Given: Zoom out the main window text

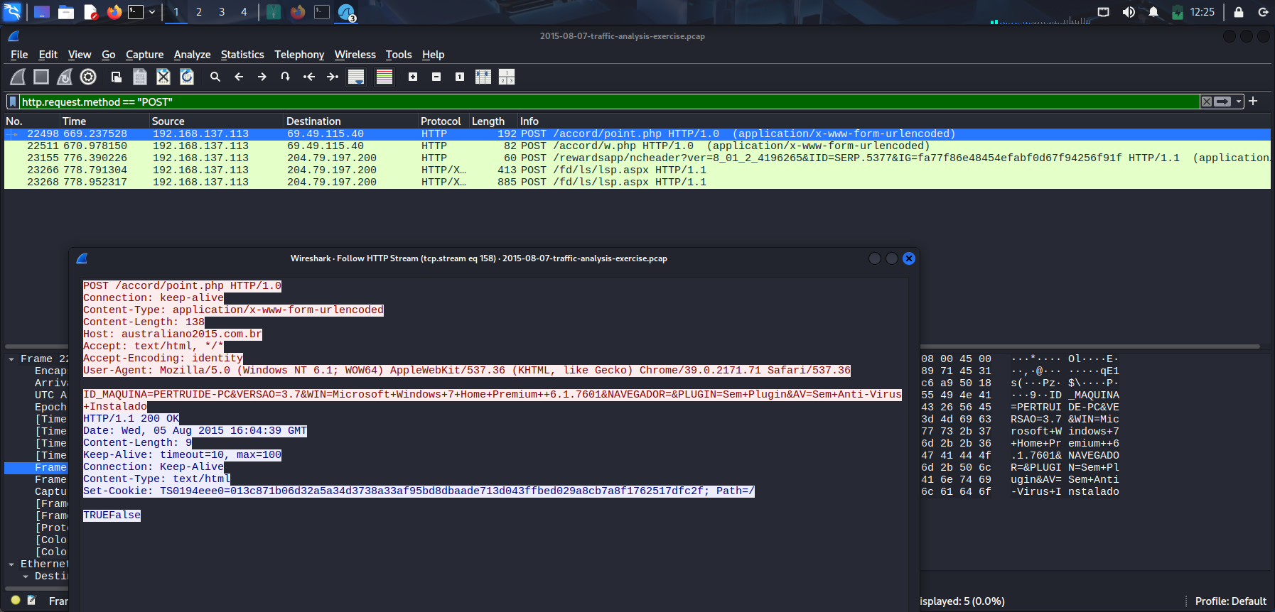Looking at the screenshot, I should [436, 77].
